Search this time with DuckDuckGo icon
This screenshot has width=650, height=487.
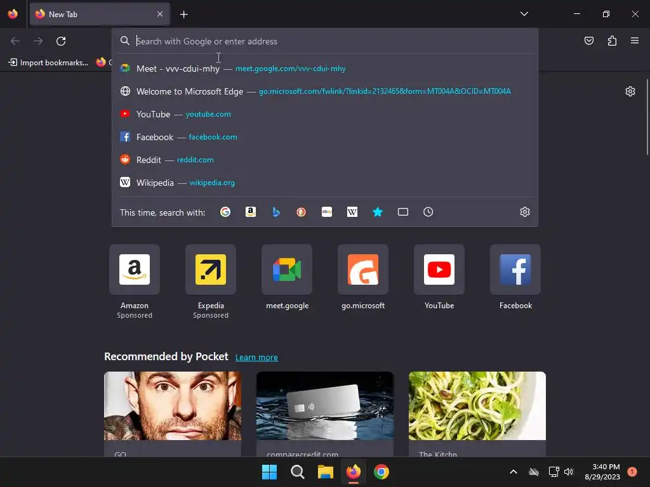click(x=302, y=212)
